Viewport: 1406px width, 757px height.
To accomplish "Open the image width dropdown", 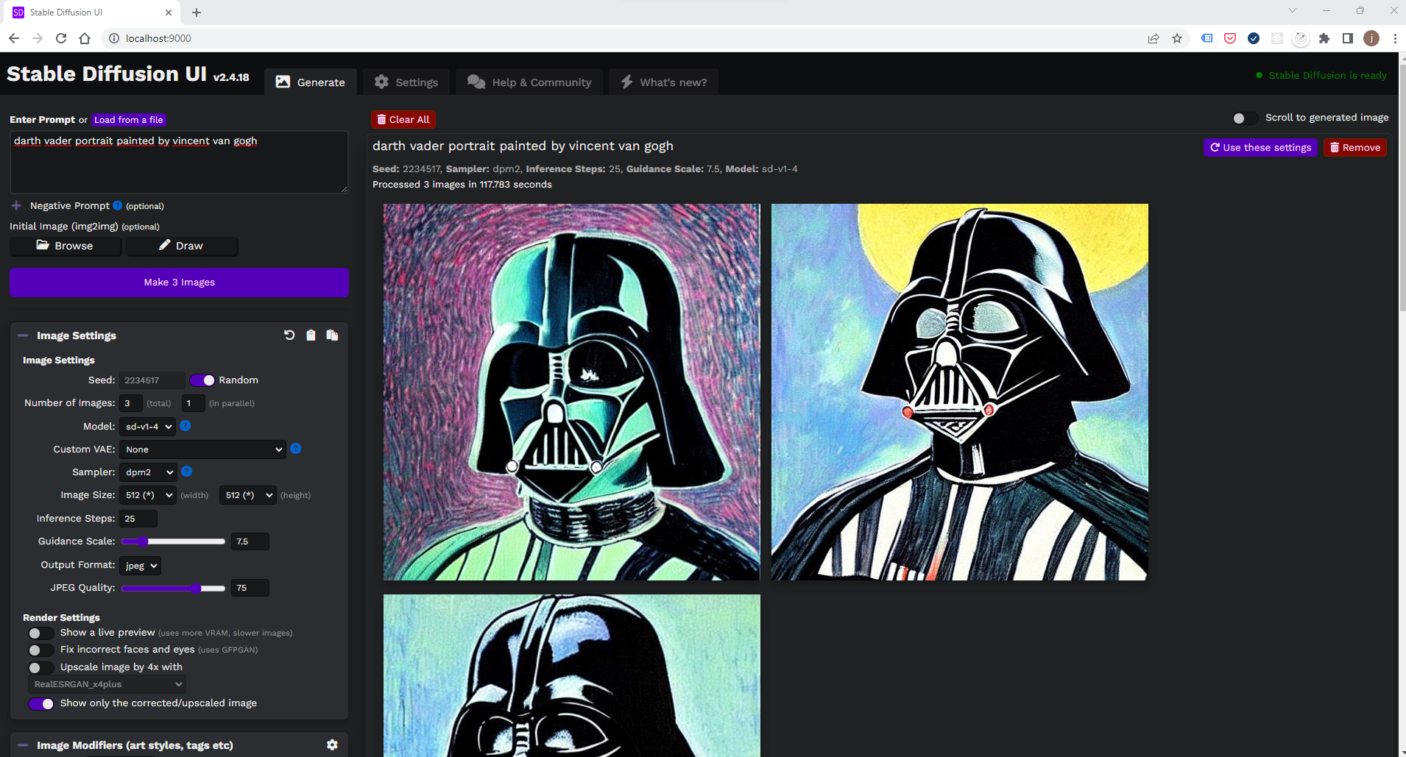I will 148,495.
